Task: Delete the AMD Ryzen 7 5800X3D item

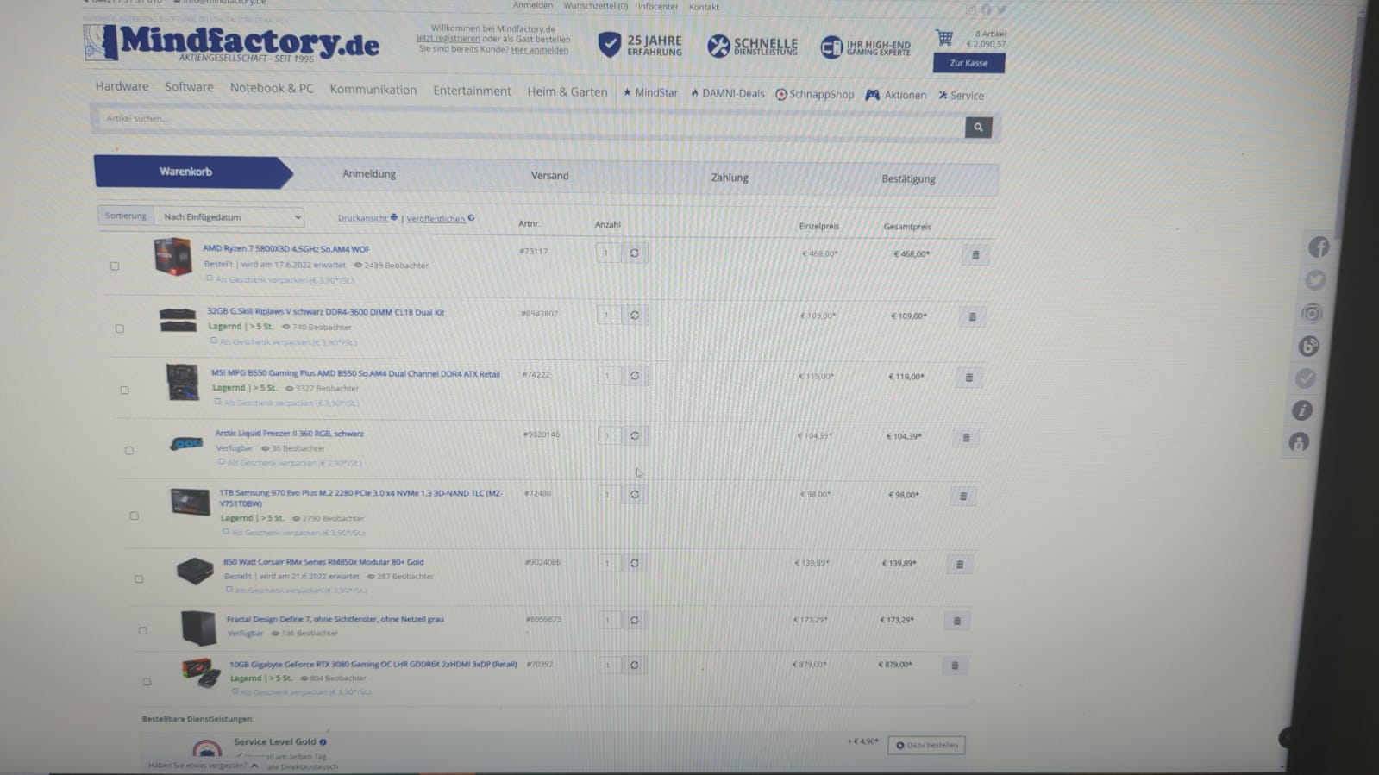Action: [x=975, y=255]
